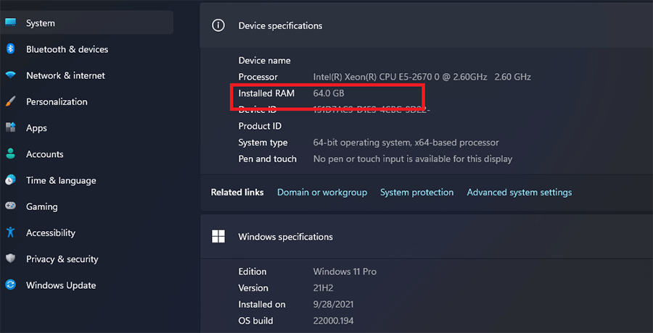Select the Apps grid icon
The image size is (653, 333).
10,128
